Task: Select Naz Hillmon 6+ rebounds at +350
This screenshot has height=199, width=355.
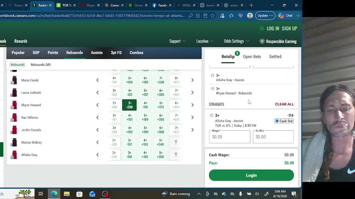Action: pyautogui.click(x=161, y=117)
